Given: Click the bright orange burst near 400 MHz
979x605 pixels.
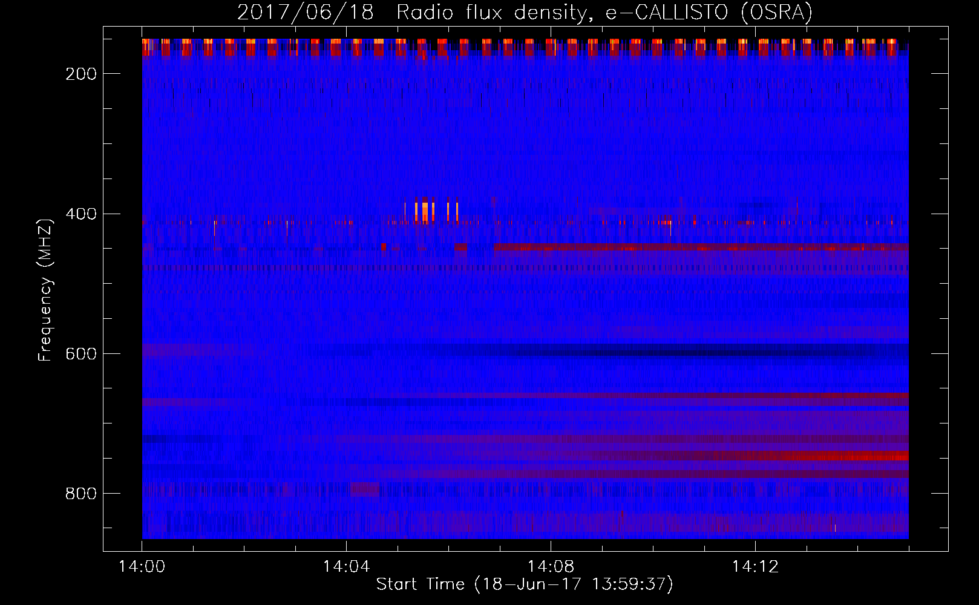Looking at the screenshot, I should pyautogui.click(x=425, y=211).
